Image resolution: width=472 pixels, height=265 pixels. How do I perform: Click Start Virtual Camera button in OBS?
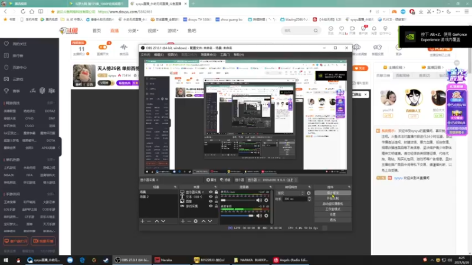coord(333,204)
